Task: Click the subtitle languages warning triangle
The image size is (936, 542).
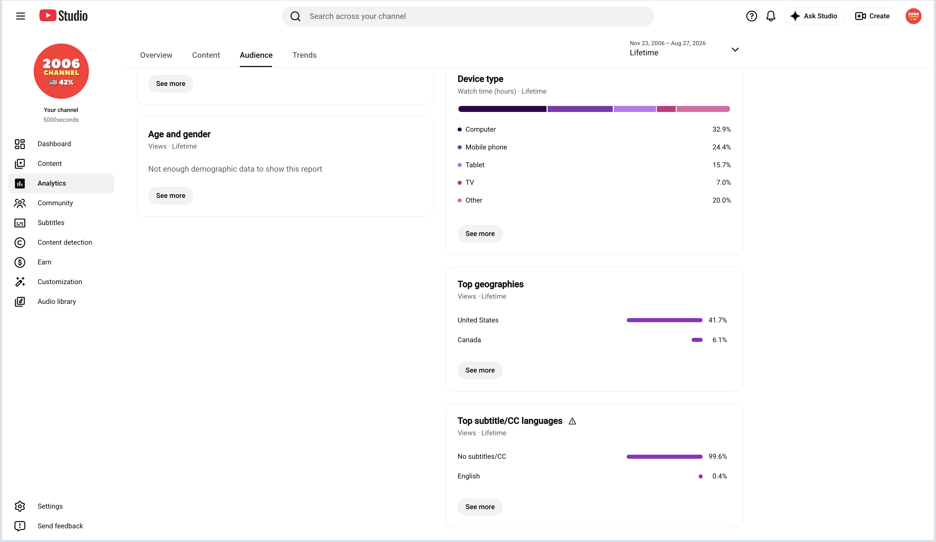Action: pyautogui.click(x=572, y=421)
